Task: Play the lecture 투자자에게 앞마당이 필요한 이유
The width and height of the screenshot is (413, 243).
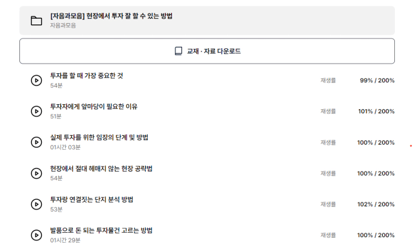Action: pos(36,111)
